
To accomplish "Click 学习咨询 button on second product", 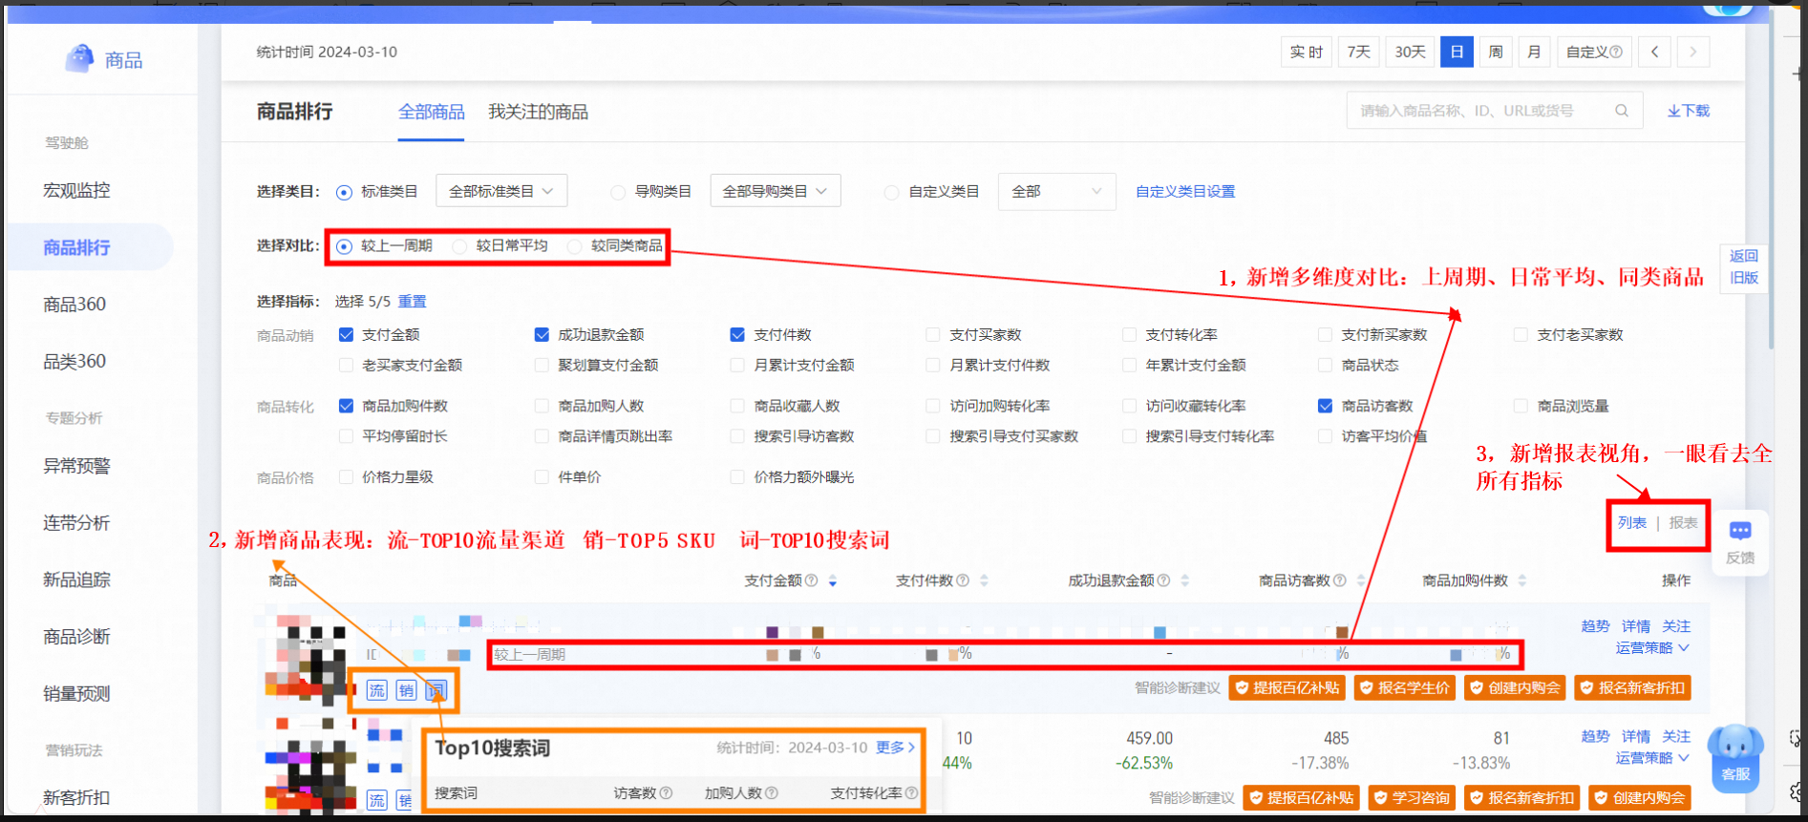I will point(1412,798).
